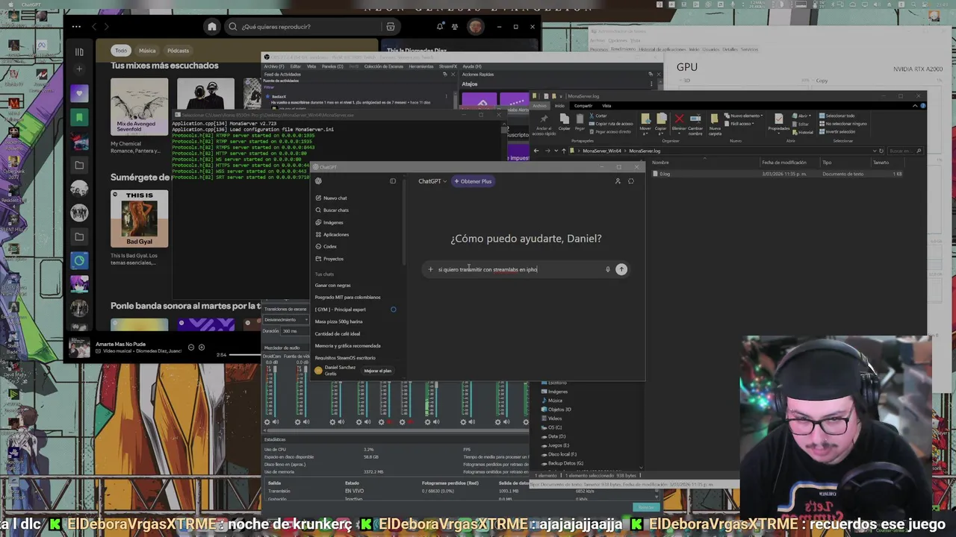Image resolution: width=956 pixels, height=537 pixels.
Task: Open Archivo tab in Explorer
Action: [x=540, y=106]
